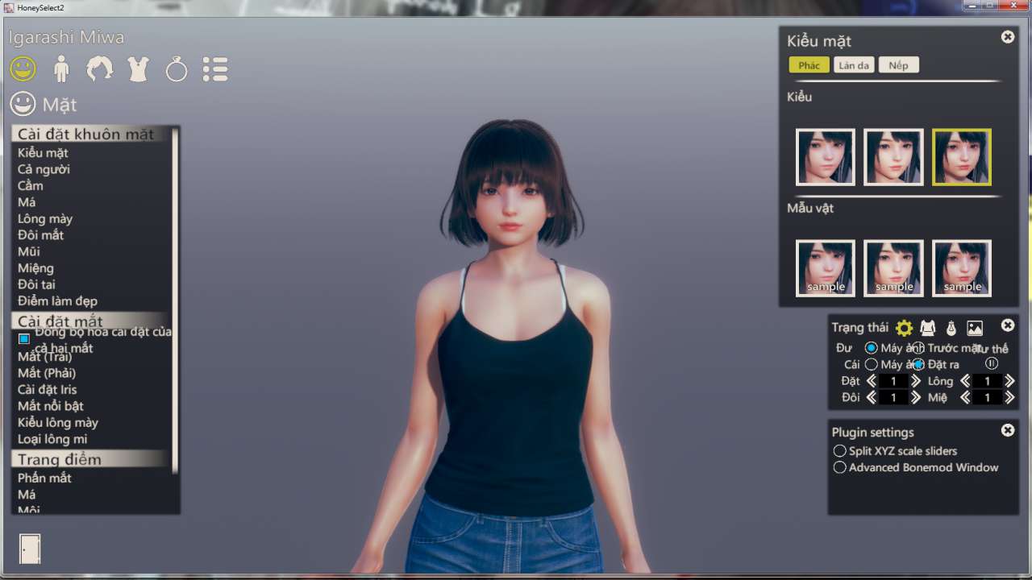Increase the Đôi value with right arrows
Screen dimensions: 1032x580
tap(916, 397)
